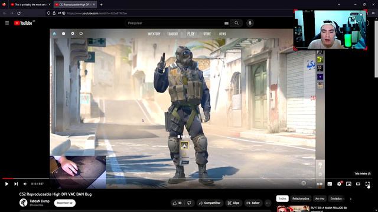Viewport: 378px width, 212px height.
Task: Open the more actions three-dot menu
Action: click(x=268, y=203)
